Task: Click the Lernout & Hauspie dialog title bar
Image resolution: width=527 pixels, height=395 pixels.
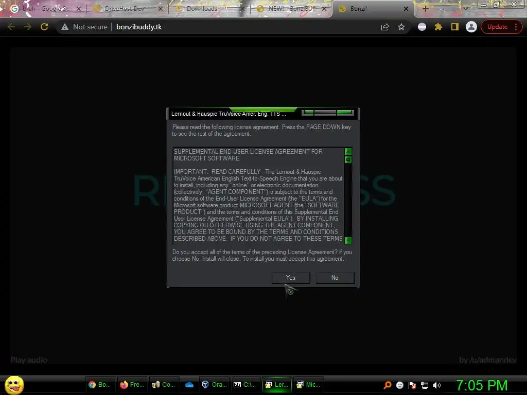Action: [x=263, y=114]
